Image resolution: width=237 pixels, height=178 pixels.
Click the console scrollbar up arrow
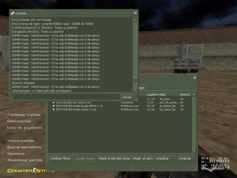[135, 20]
